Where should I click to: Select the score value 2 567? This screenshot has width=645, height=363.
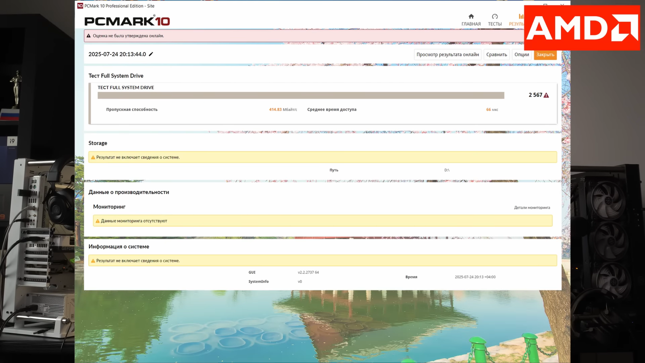535,95
